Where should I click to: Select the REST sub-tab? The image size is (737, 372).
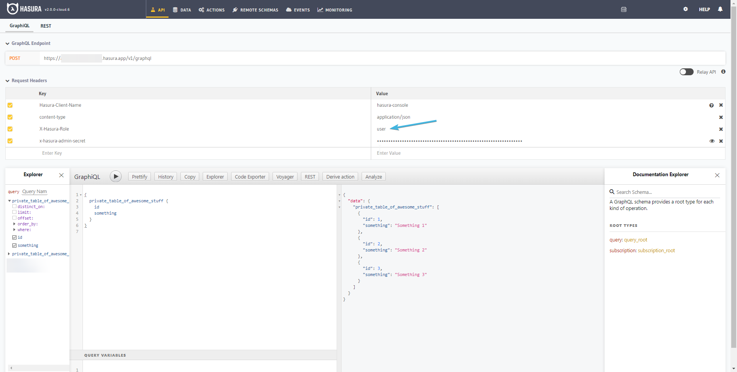[x=46, y=26]
